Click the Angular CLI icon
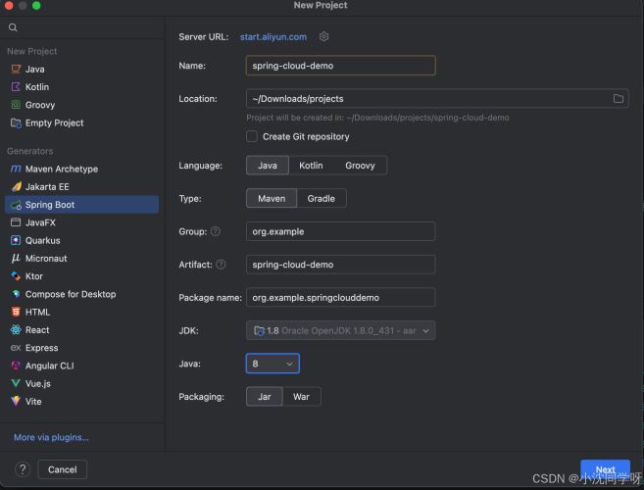This screenshot has width=644, height=490. click(16, 366)
